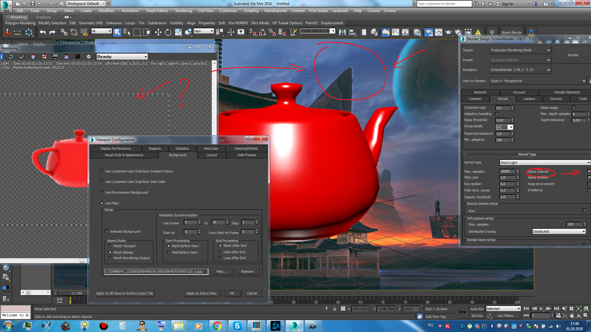The height and width of the screenshot is (332, 591).
Task: Expand the Target Production Rendering Mode dropdown
Action: tap(520, 50)
